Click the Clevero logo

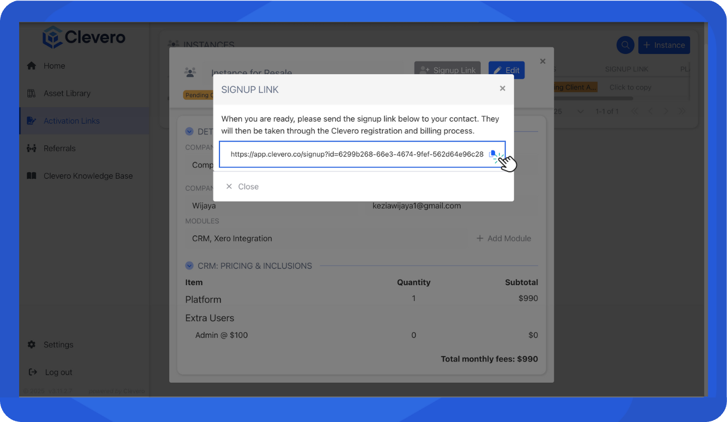(x=85, y=38)
